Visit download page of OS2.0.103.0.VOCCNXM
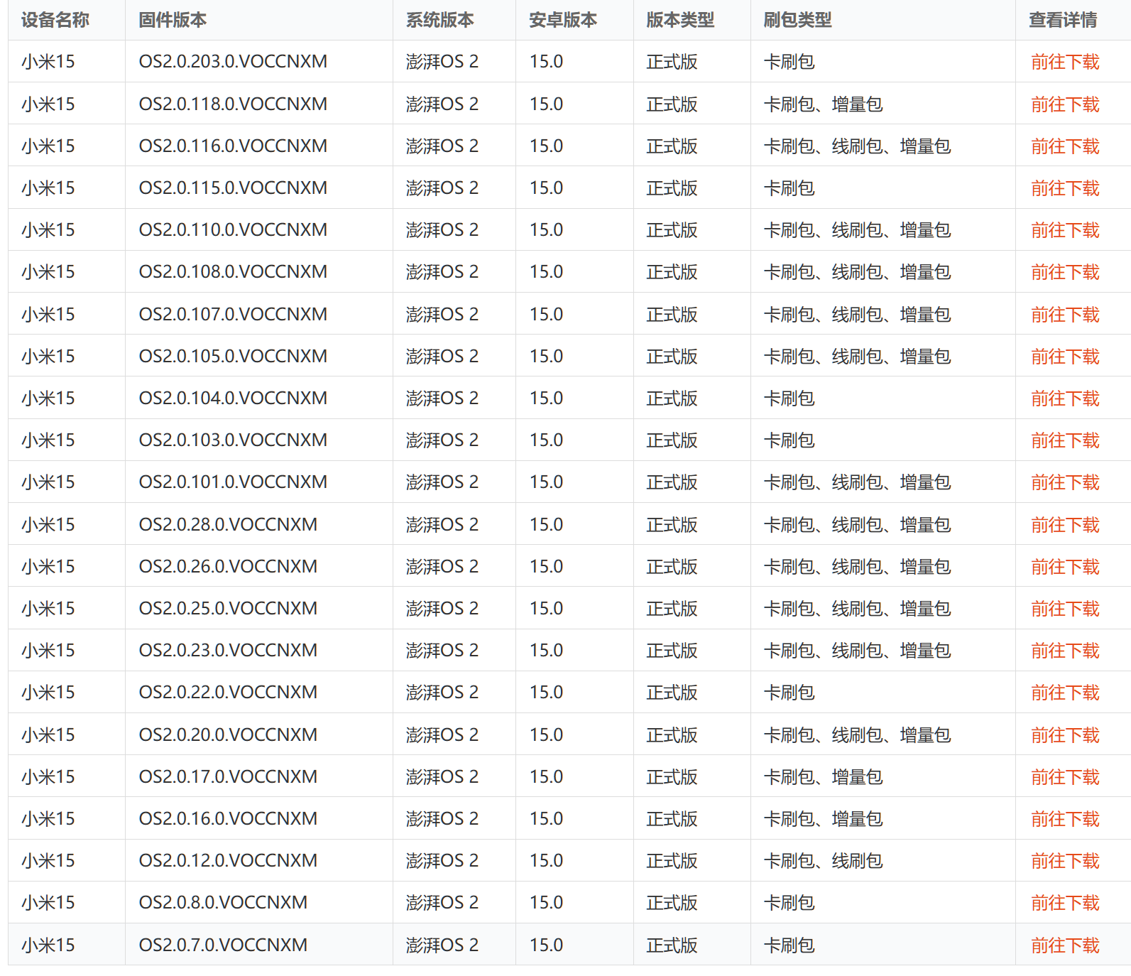 click(x=1064, y=440)
